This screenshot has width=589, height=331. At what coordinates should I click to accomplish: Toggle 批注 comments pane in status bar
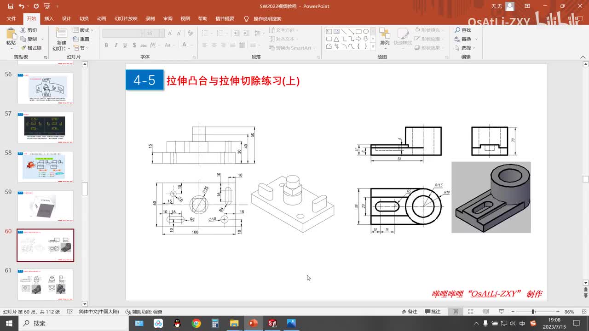coord(433,312)
